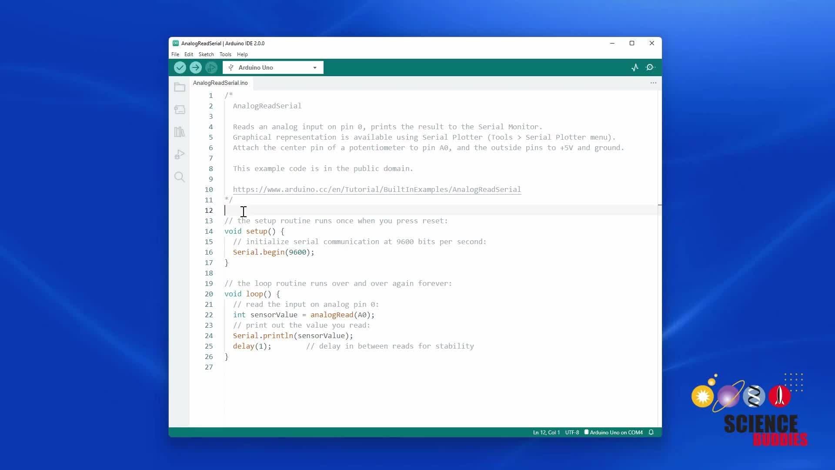
Task: Open the Library Manager sidebar panel
Action: (x=180, y=132)
